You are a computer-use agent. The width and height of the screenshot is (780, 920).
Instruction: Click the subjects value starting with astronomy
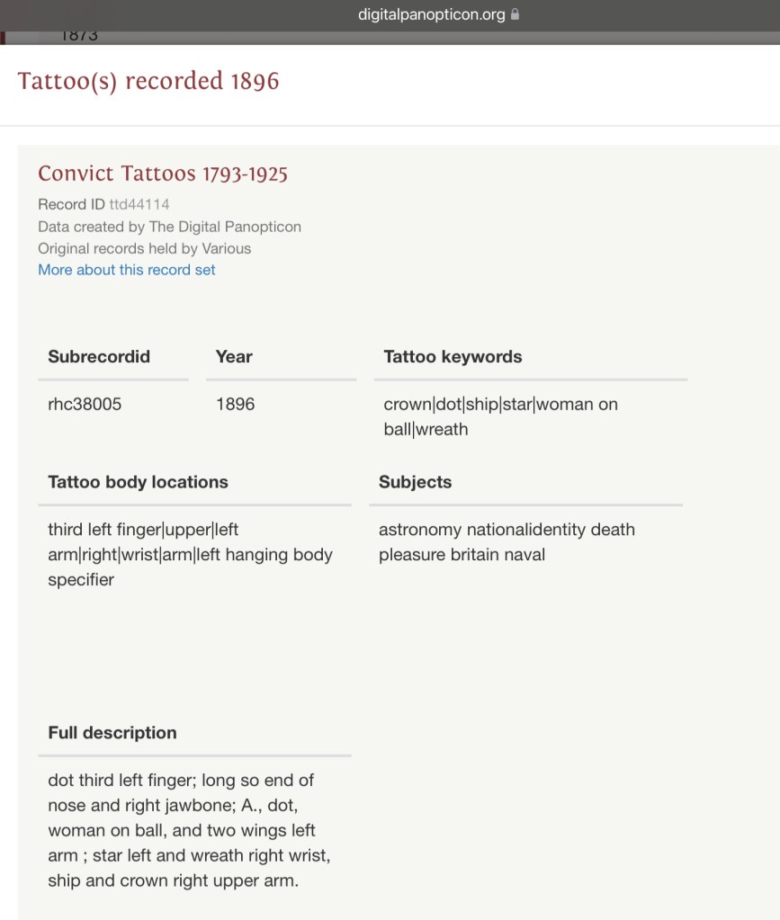[x=507, y=542]
